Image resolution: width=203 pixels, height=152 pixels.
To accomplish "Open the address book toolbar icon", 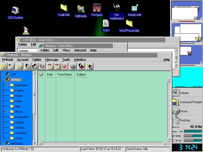I will click(x=81, y=66).
